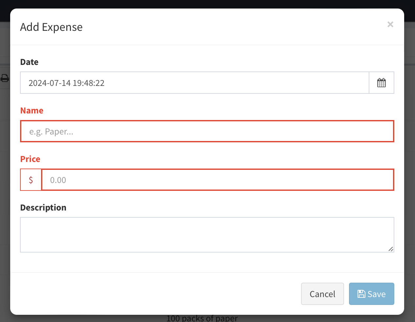Save the new expense
Viewport: 415px width, 322px height.
(371, 294)
